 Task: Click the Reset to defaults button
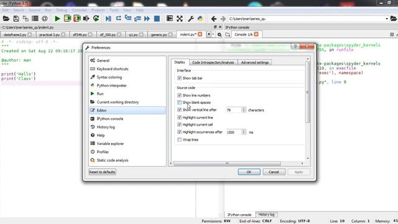pyautogui.click(x=102, y=172)
